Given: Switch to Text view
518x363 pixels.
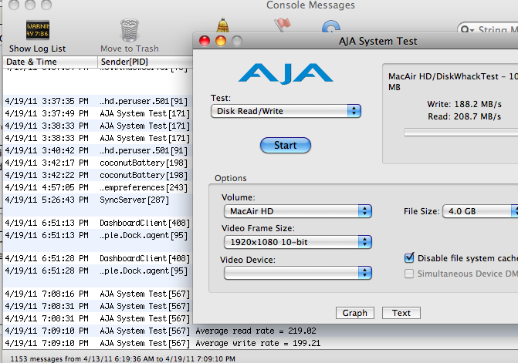Looking at the screenshot, I should point(401,313).
